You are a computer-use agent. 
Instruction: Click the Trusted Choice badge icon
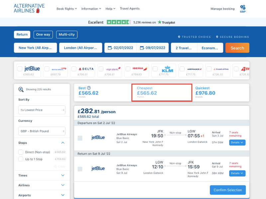[x=179, y=37]
